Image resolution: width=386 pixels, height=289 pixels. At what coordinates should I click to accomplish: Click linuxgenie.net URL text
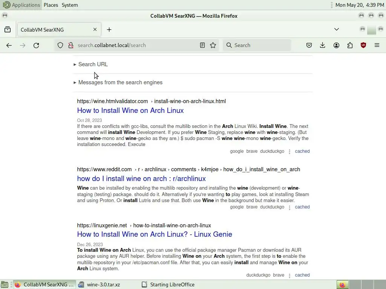tap(102, 225)
